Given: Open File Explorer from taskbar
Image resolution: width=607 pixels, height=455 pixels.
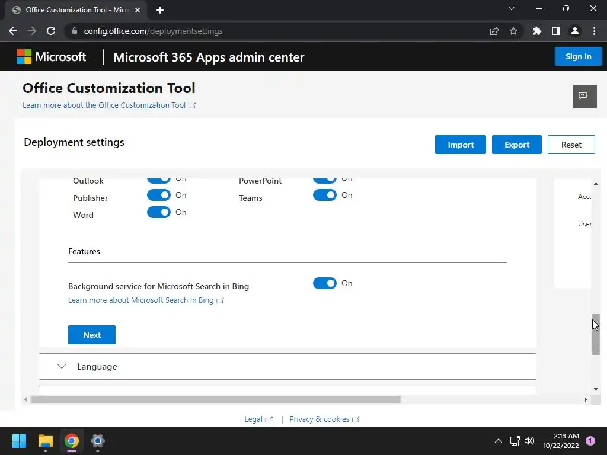Looking at the screenshot, I should (46, 441).
